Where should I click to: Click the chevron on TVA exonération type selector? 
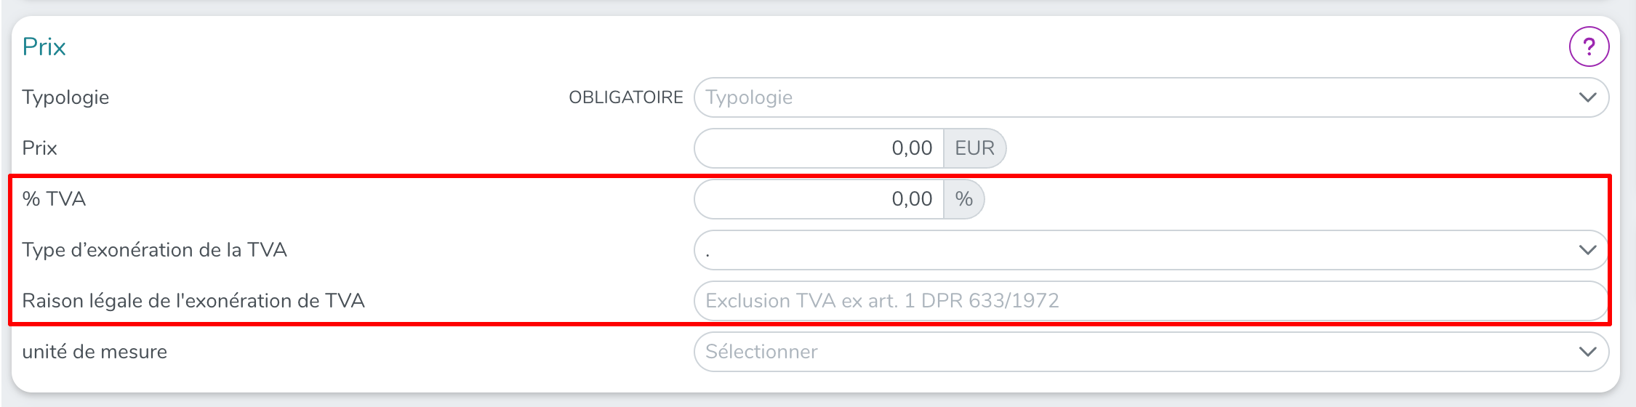(x=1587, y=250)
